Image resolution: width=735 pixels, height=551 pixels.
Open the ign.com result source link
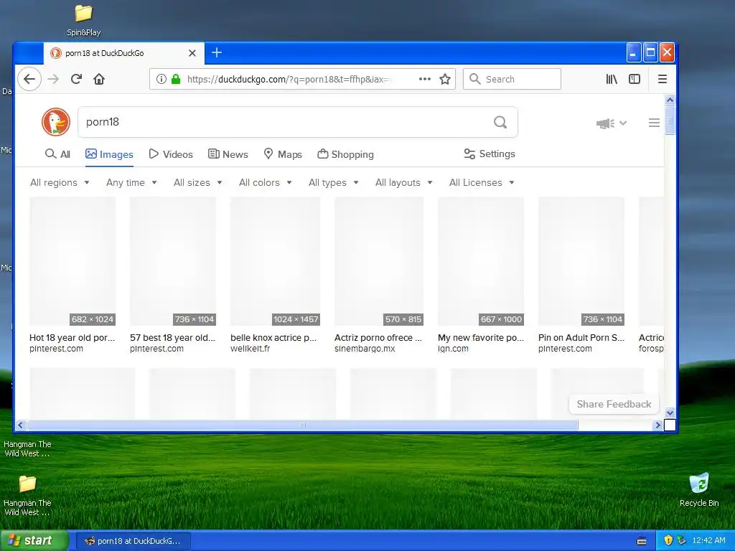pyautogui.click(x=453, y=349)
